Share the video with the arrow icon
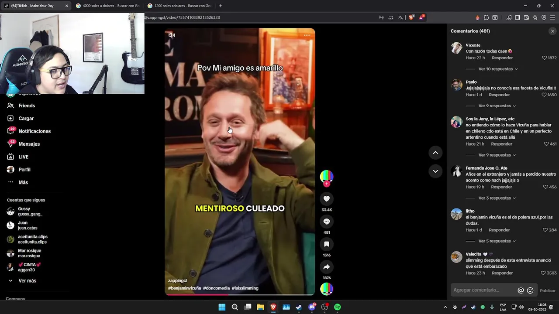The width and height of the screenshot is (559, 314). click(327, 267)
